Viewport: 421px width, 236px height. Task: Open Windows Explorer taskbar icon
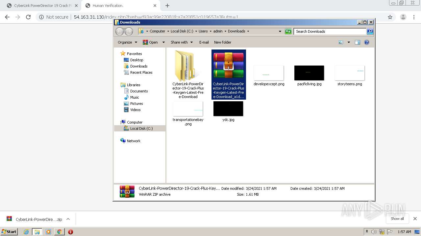pos(37,232)
